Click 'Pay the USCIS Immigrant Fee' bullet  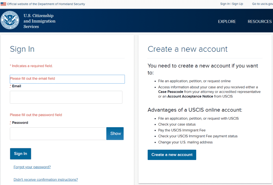(x=182, y=130)
